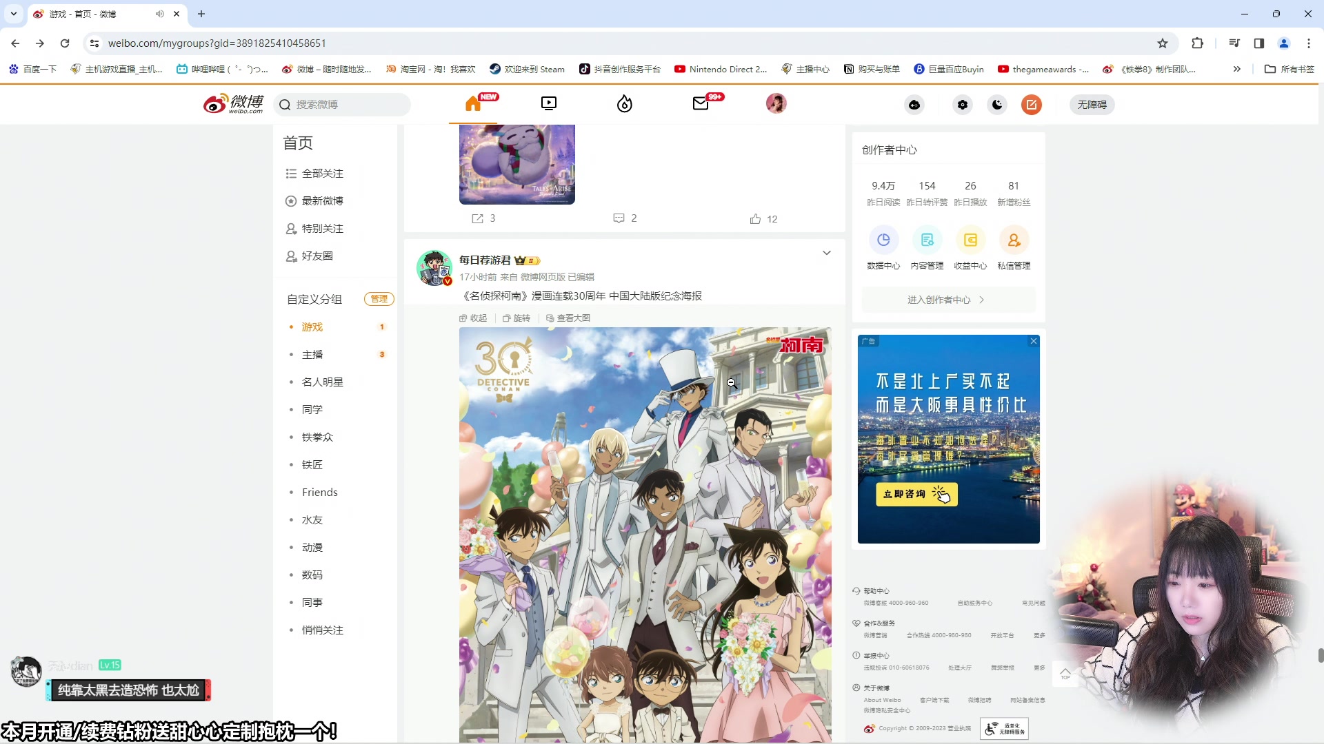Viewport: 1324px width, 744px height.
Task: Open hidden bookmarks overflow chevron
Action: [1238, 69]
